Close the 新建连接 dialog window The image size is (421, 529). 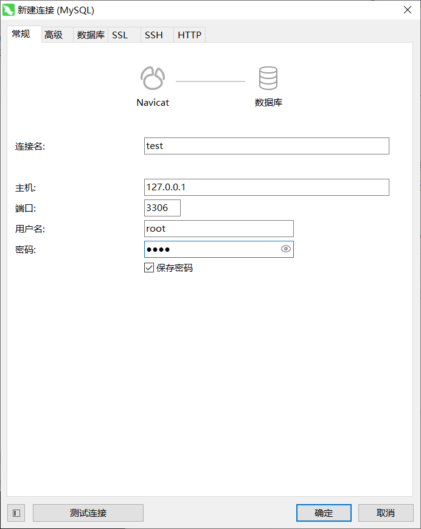pyautogui.click(x=406, y=10)
